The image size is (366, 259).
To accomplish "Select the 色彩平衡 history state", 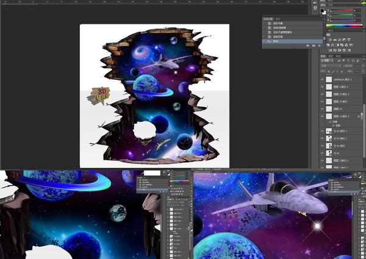I will [x=292, y=23].
